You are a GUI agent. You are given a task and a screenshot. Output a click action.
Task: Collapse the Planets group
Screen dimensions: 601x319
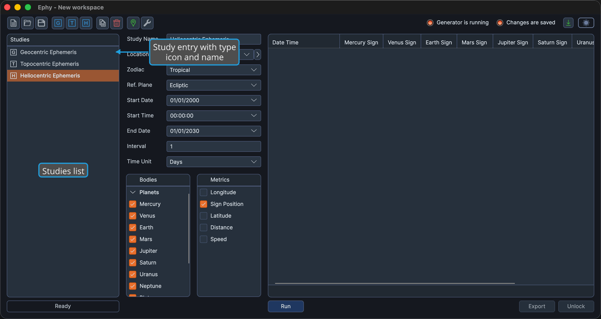133,192
